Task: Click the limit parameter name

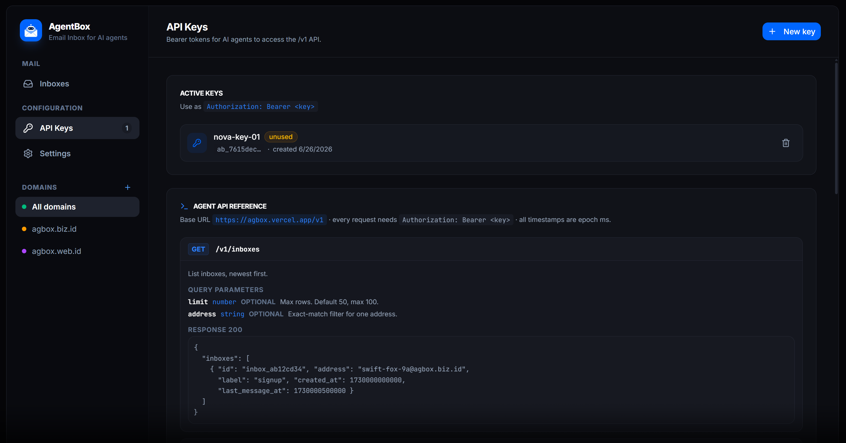Action: (x=198, y=302)
